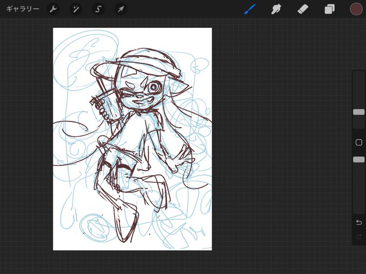Undo the last stroke
The height and width of the screenshot is (274, 366).
tap(359, 222)
